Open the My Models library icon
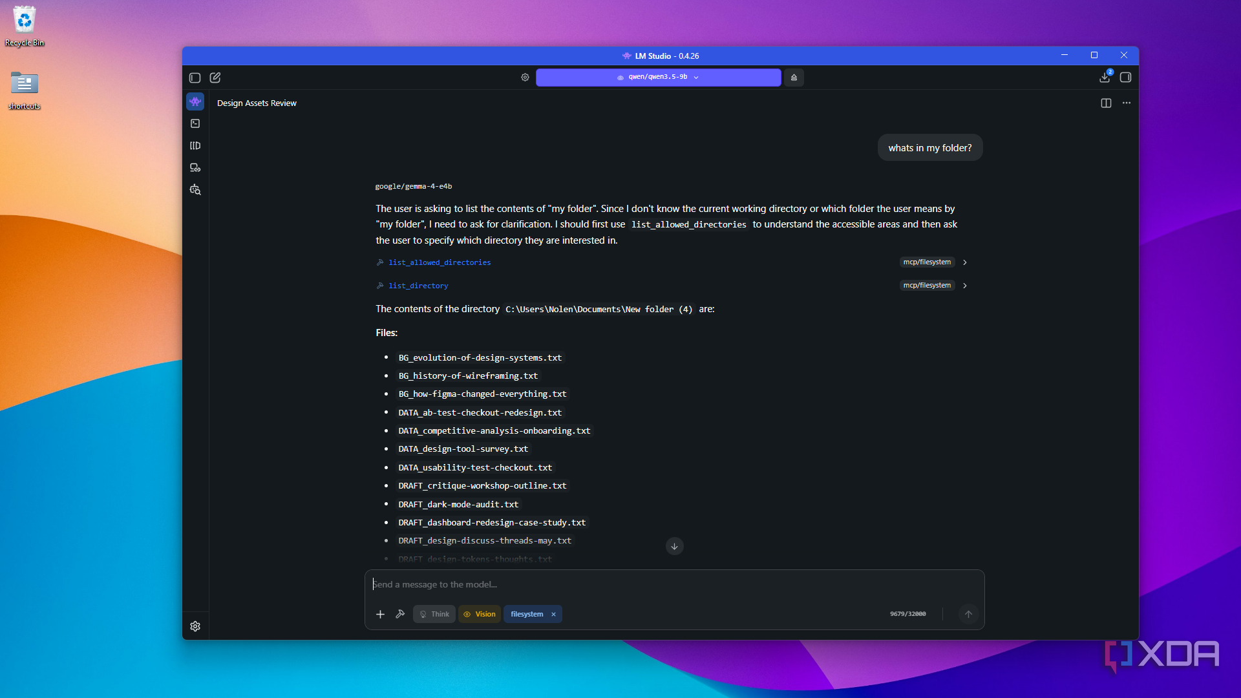 click(x=195, y=145)
